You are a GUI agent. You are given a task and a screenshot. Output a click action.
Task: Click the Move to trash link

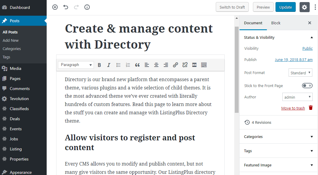293,108
